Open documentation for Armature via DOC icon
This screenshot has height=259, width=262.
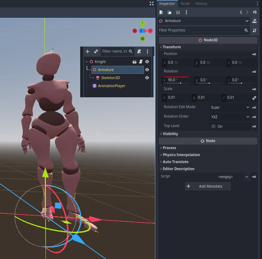coord(255,21)
